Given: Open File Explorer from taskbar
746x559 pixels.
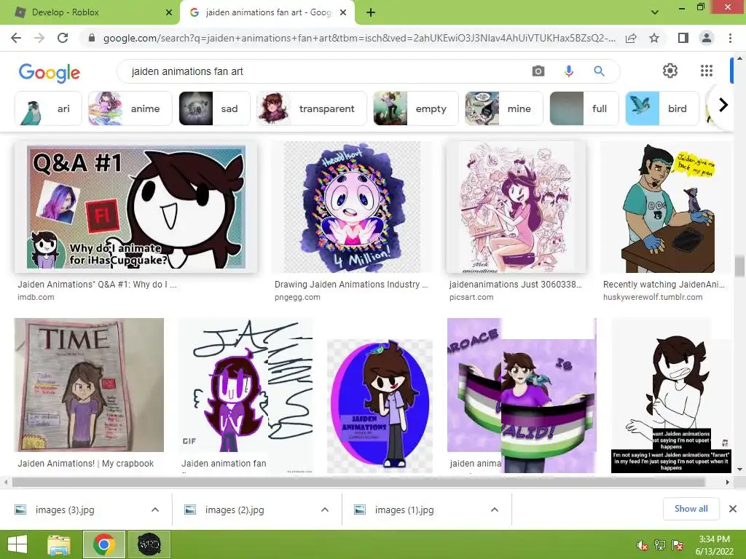Looking at the screenshot, I should point(59,544).
